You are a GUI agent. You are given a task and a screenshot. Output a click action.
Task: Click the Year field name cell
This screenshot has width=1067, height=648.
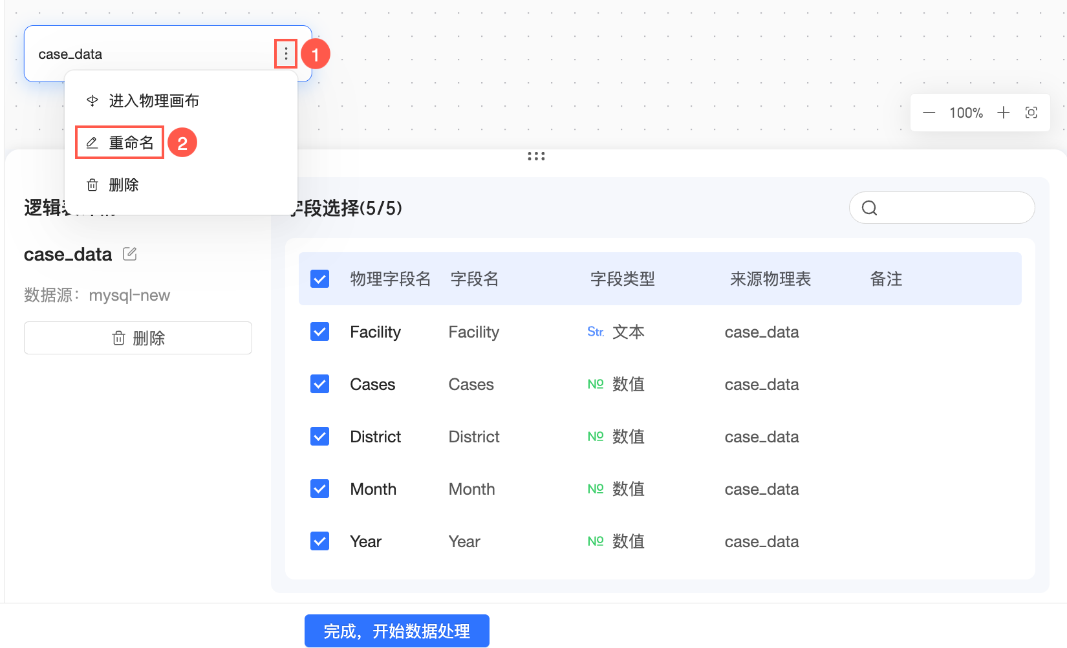[464, 541]
